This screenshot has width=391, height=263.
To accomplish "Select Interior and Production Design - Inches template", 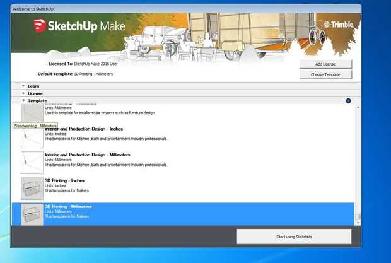I will coord(183,136).
